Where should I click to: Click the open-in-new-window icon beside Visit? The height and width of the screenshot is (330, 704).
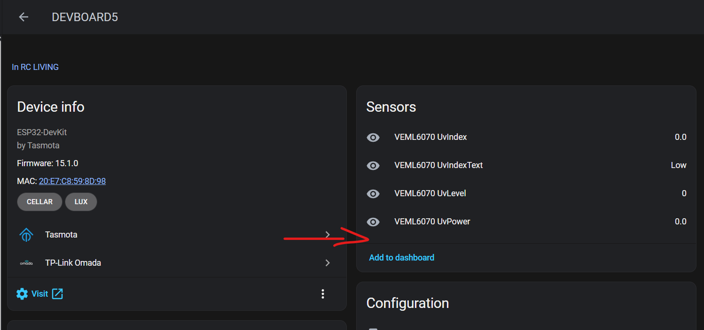click(x=57, y=294)
